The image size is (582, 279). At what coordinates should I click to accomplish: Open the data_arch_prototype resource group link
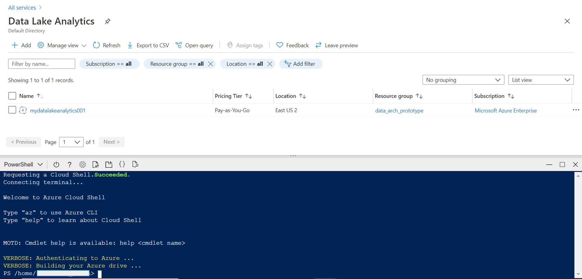point(399,110)
